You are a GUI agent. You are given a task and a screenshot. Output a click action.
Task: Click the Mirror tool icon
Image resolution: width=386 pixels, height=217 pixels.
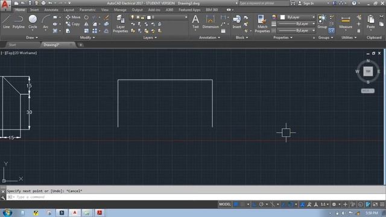click(x=86, y=24)
